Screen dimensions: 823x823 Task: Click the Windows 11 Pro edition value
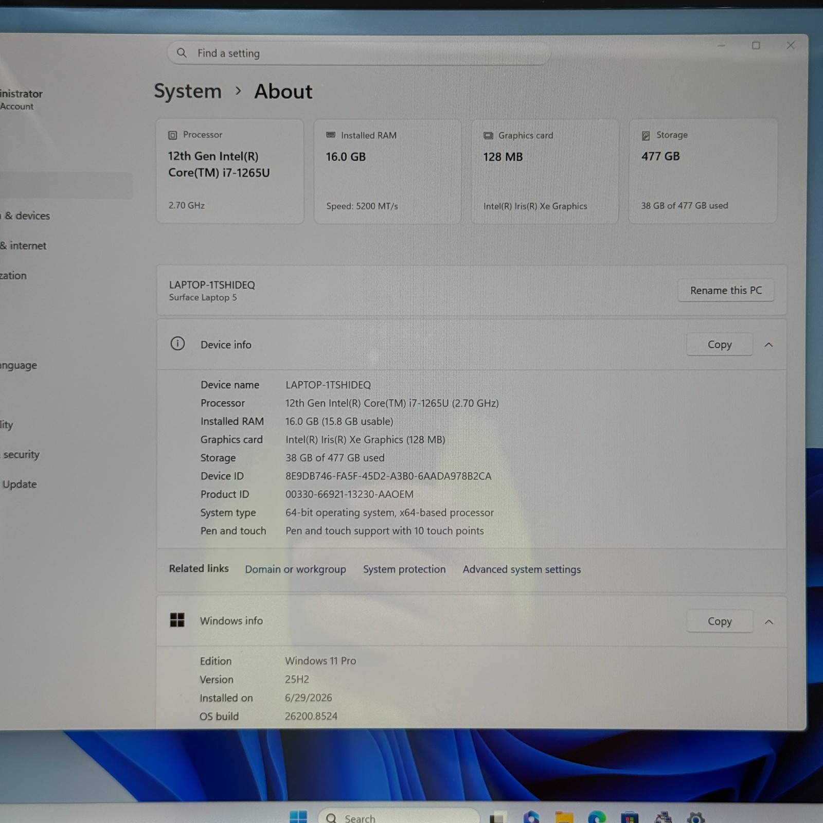(x=320, y=661)
